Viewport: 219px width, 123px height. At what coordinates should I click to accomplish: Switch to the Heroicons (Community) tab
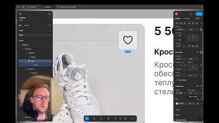point(68,7)
